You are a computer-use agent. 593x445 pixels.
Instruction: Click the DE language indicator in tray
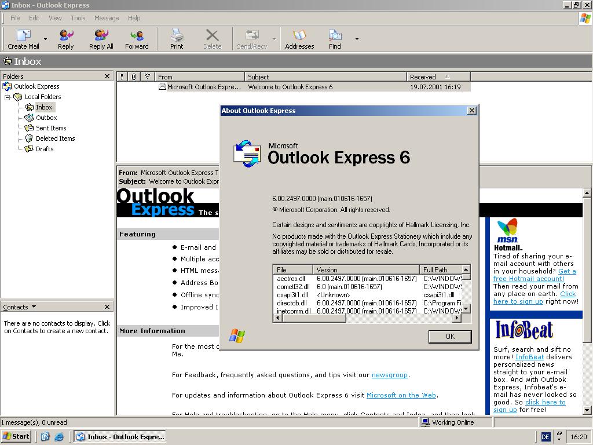coord(546,437)
